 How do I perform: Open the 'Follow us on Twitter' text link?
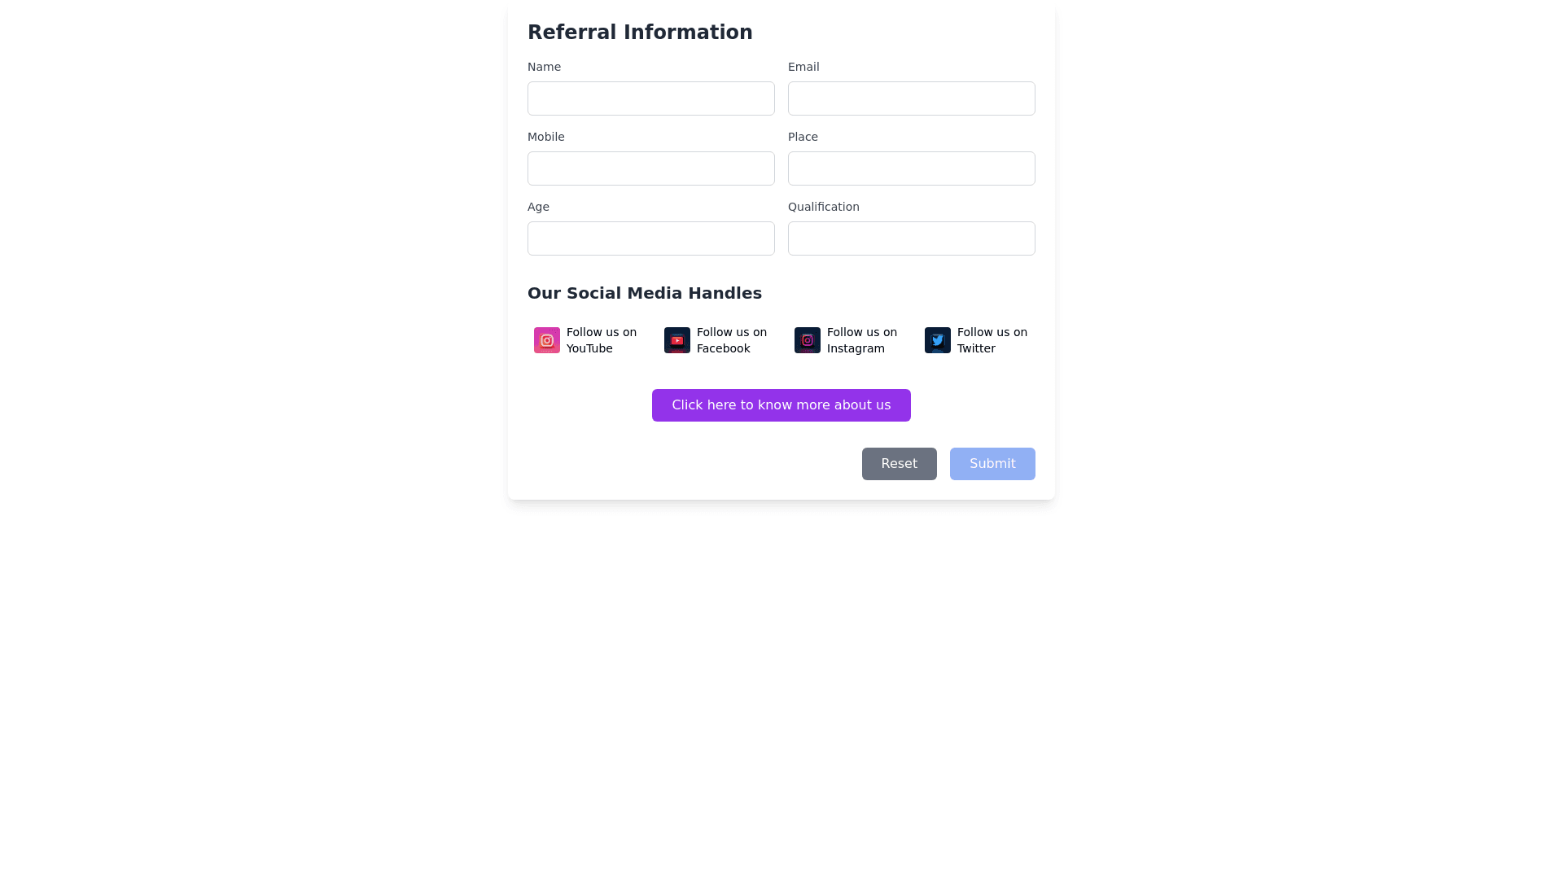pyautogui.click(x=992, y=340)
